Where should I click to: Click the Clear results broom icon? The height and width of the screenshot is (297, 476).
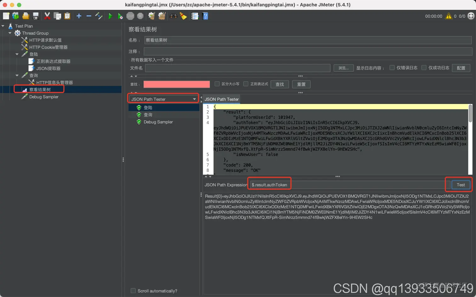[152, 16]
